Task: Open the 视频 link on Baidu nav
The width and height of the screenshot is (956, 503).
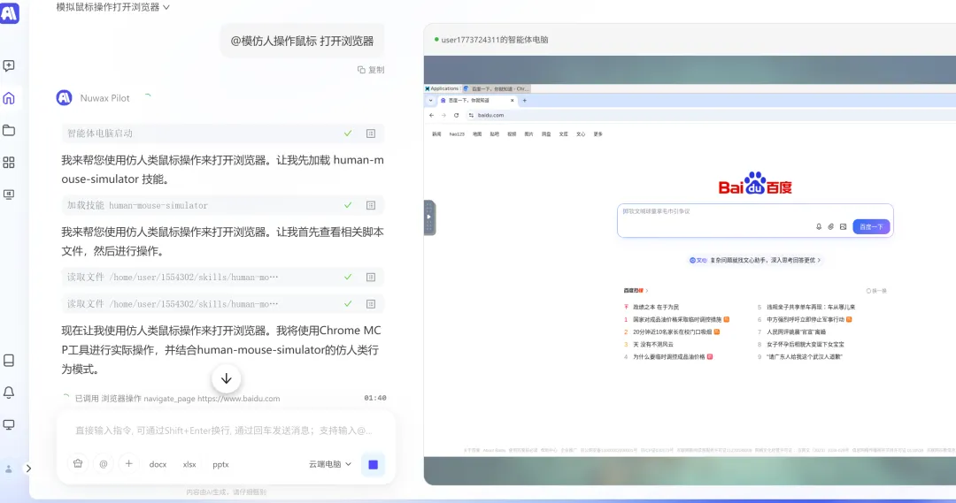Action: click(x=512, y=134)
